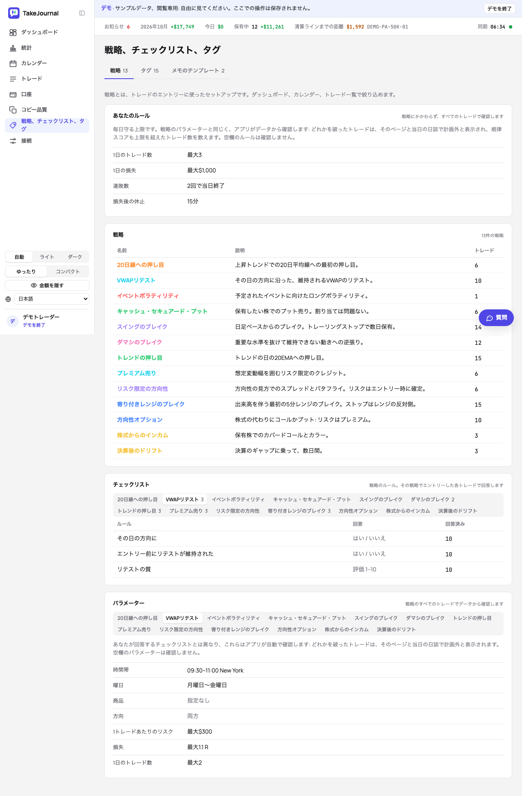Open カレンダー via its calendar icon
Screen dimensions: 522x796
(13, 63)
